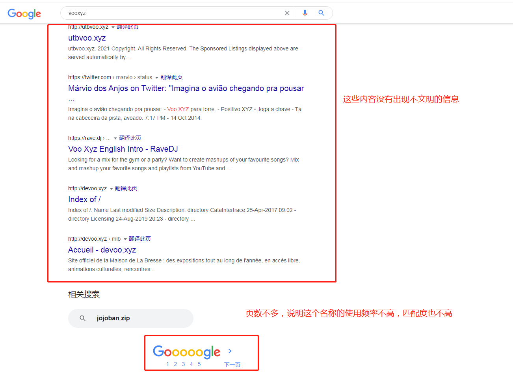Go to page 3 of search results
Screen dimensions: 513x379
pos(183,364)
